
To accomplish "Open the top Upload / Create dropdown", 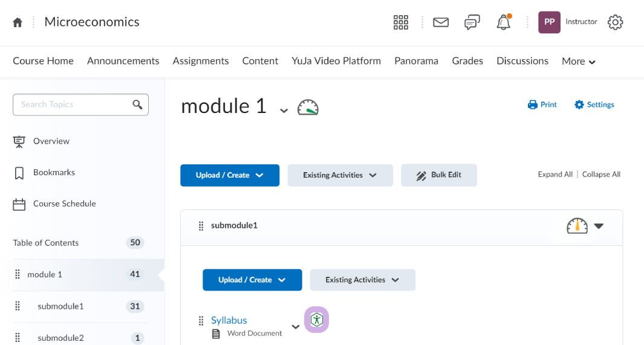I will pyautogui.click(x=230, y=175).
